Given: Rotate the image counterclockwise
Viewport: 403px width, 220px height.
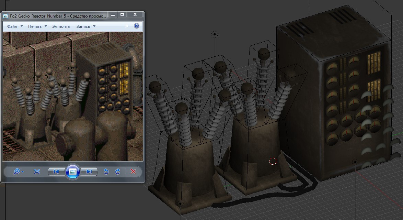Looking at the screenshot, I should (x=106, y=172).
